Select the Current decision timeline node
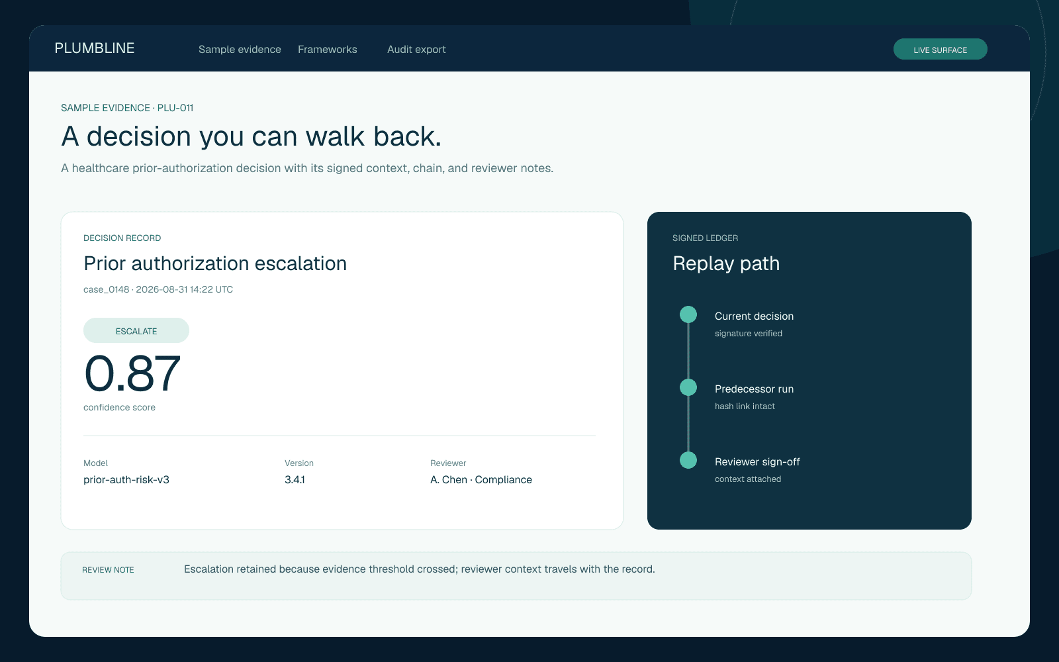Screen dimensions: 1059x662 click(688, 314)
